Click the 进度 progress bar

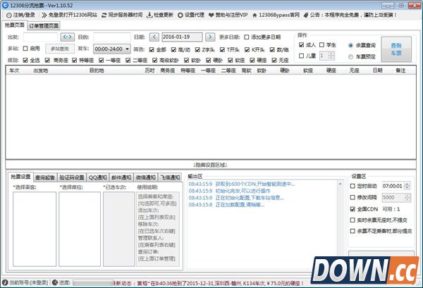click(x=93, y=282)
